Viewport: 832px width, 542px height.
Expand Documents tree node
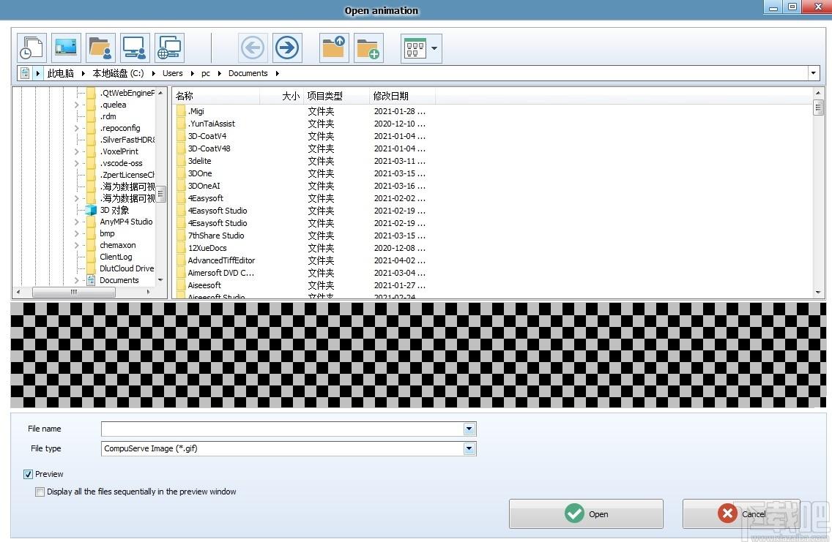(x=76, y=280)
